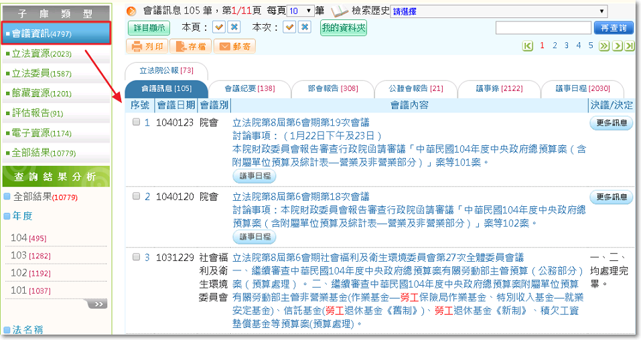This screenshot has width=641, height=340.
Task: Open 更多訊息 for the first meeting
Action: (611, 122)
